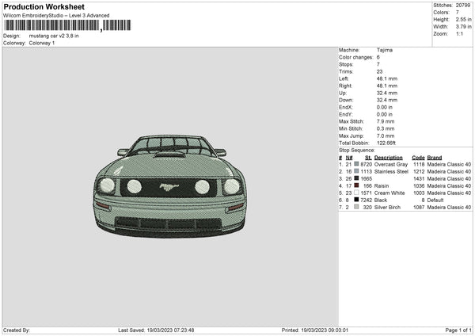475x336 pixels.
Task: Click the Cream White color swatch
Action: click(x=356, y=193)
